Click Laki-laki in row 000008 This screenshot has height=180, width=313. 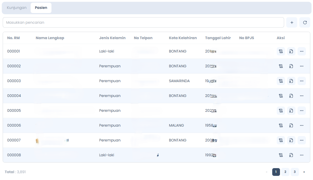coord(107,155)
